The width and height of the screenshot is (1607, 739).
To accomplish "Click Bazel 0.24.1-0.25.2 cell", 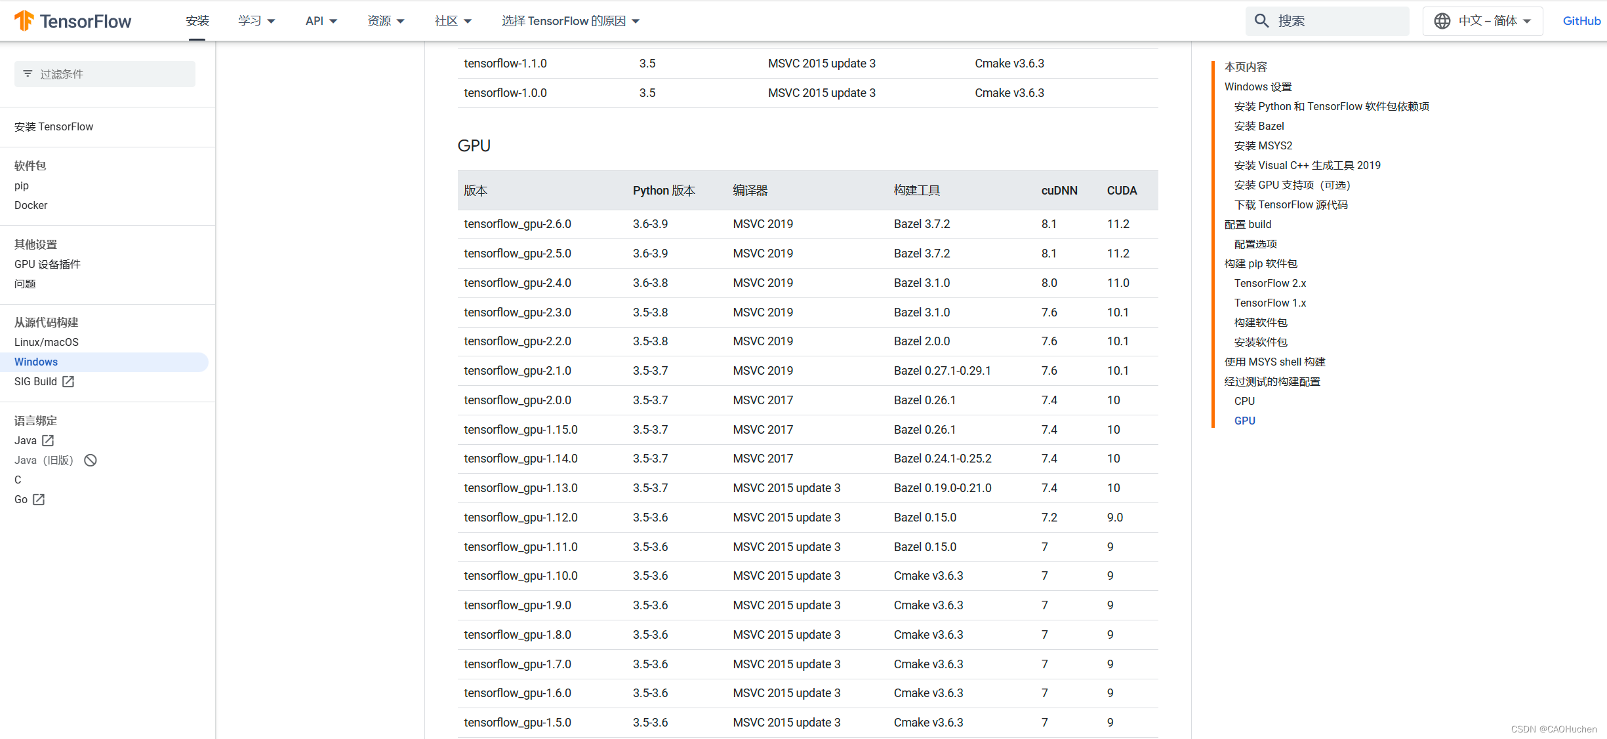I will coord(942,459).
